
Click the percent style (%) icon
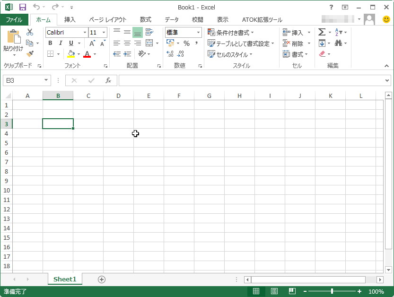point(186,43)
